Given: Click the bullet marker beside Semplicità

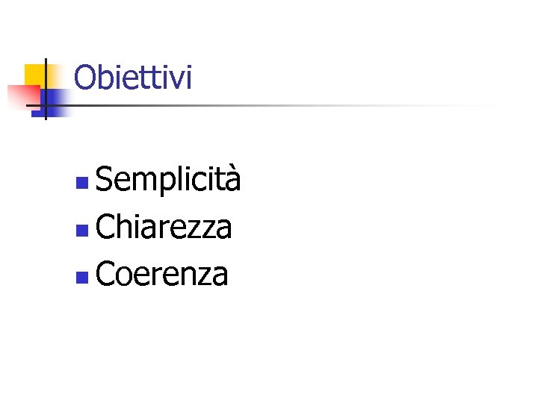Looking at the screenshot, I should (x=81, y=183).
